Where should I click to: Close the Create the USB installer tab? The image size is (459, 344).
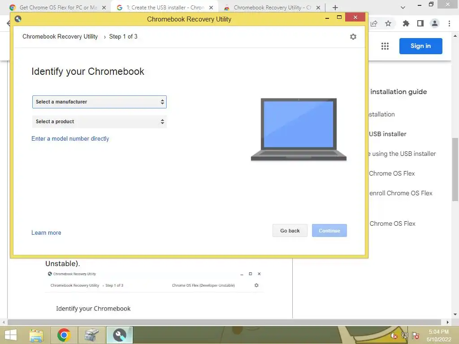pos(211,8)
